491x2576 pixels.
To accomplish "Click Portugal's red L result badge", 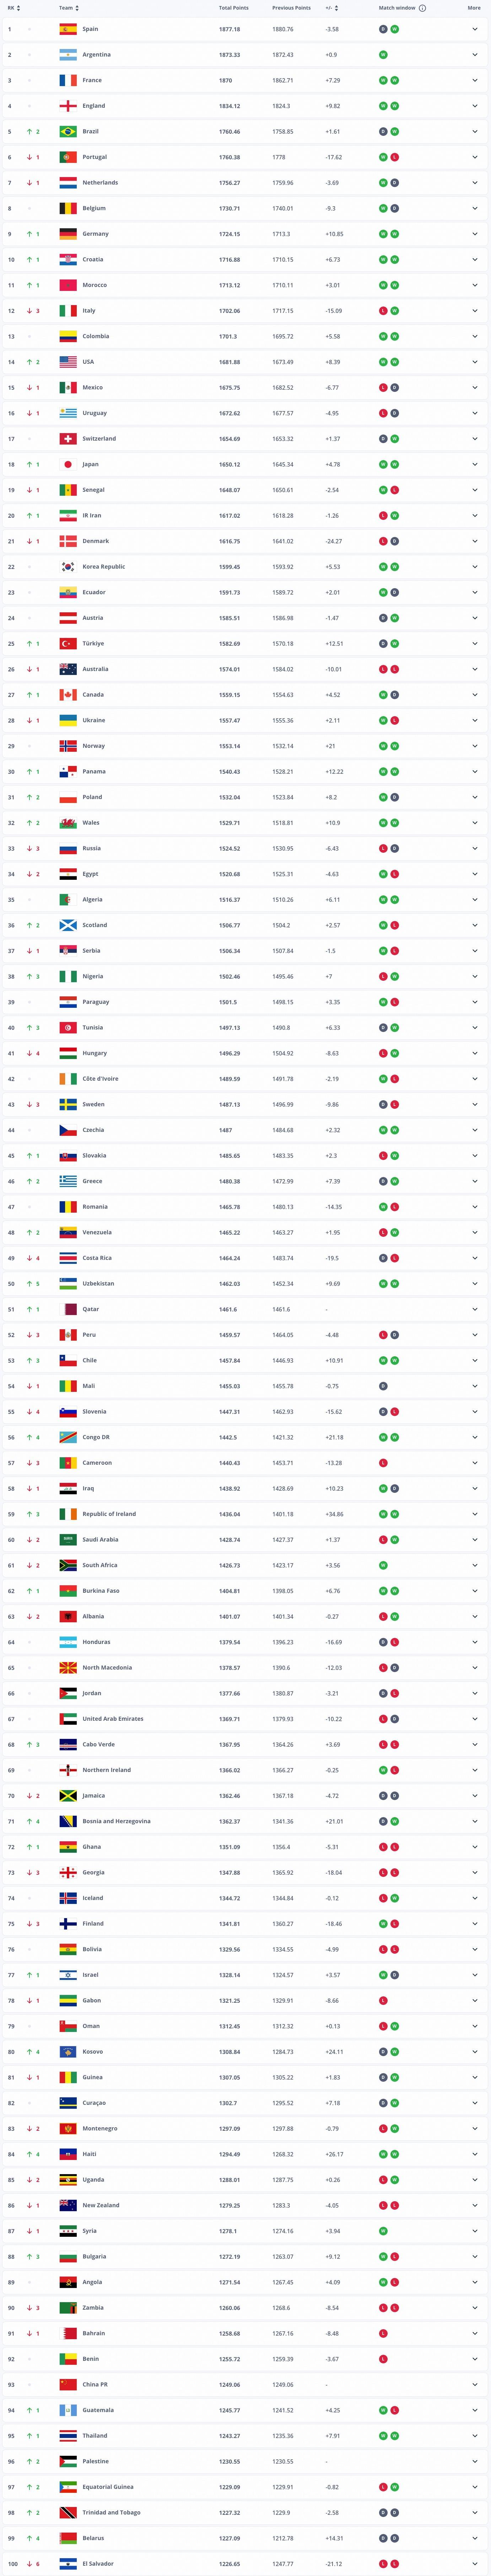I will [x=394, y=157].
